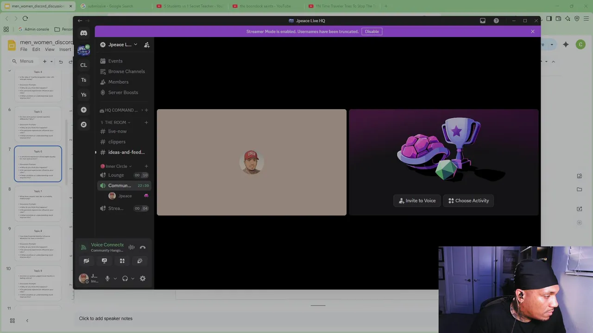Viewport: 593px width, 333px height.
Task: Expand the HQ COMMAND category
Action: [x=142, y=110]
